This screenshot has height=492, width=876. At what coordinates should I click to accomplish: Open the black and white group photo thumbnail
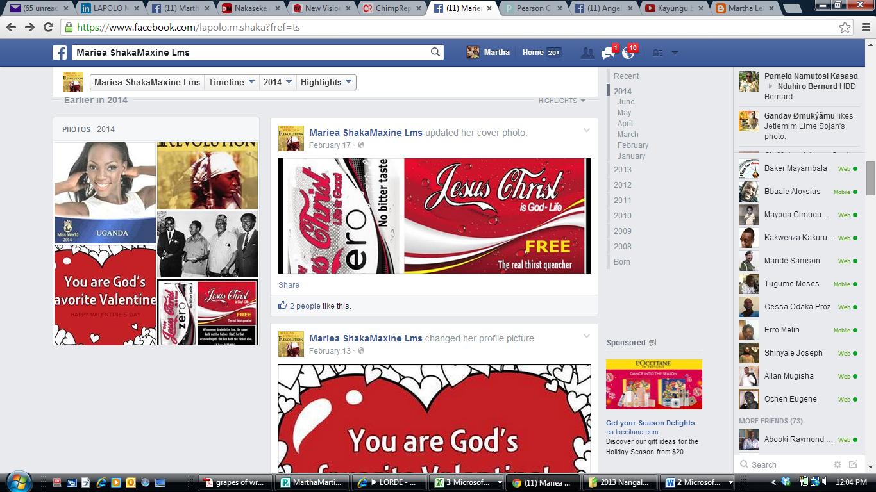tap(207, 244)
